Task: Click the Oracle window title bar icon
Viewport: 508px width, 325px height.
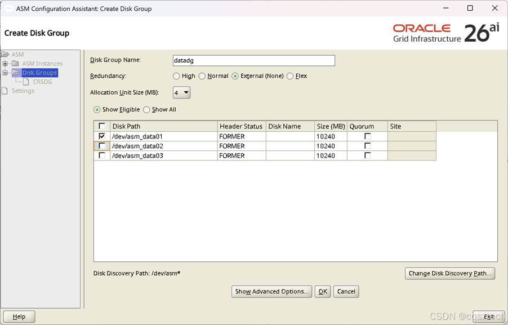Action: tap(8, 8)
